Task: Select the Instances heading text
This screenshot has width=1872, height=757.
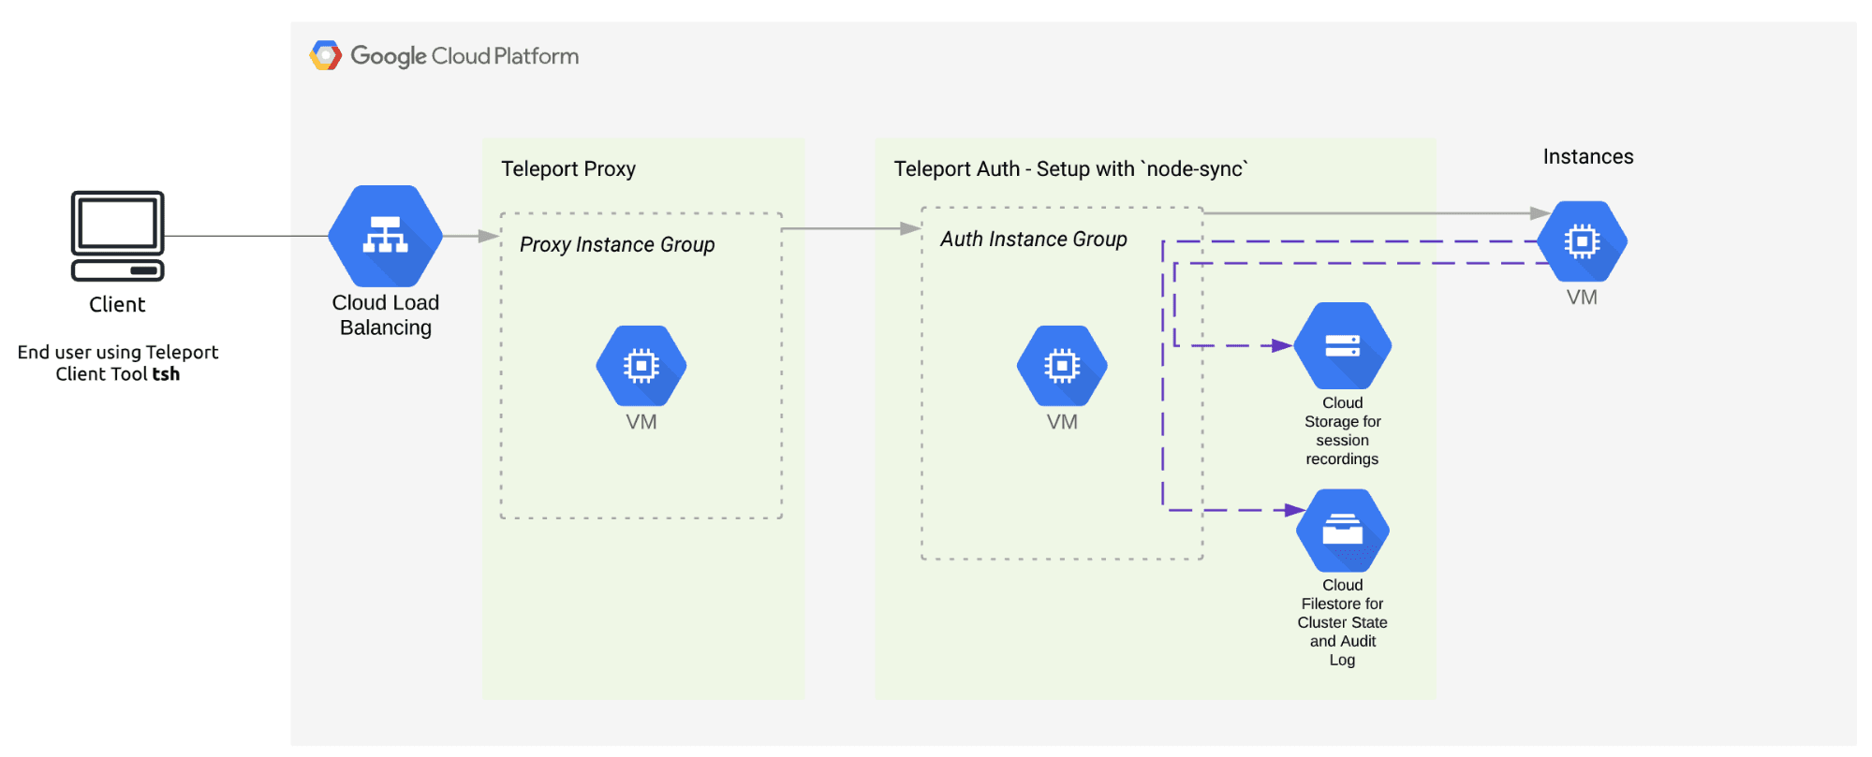Action: pos(1587,157)
